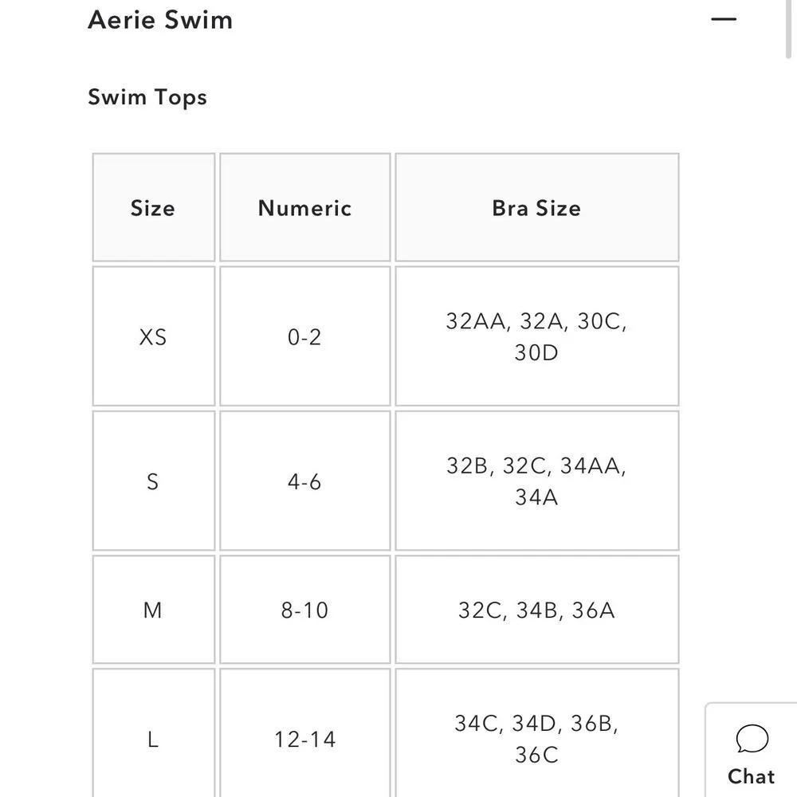Click the 0-2 numeric cell
Image resolution: width=797 pixels, height=797 pixels.
[x=304, y=337]
